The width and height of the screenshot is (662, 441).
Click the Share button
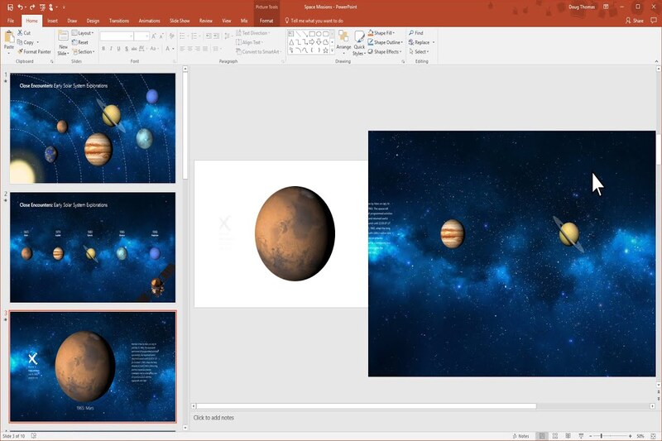click(x=635, y=20)
